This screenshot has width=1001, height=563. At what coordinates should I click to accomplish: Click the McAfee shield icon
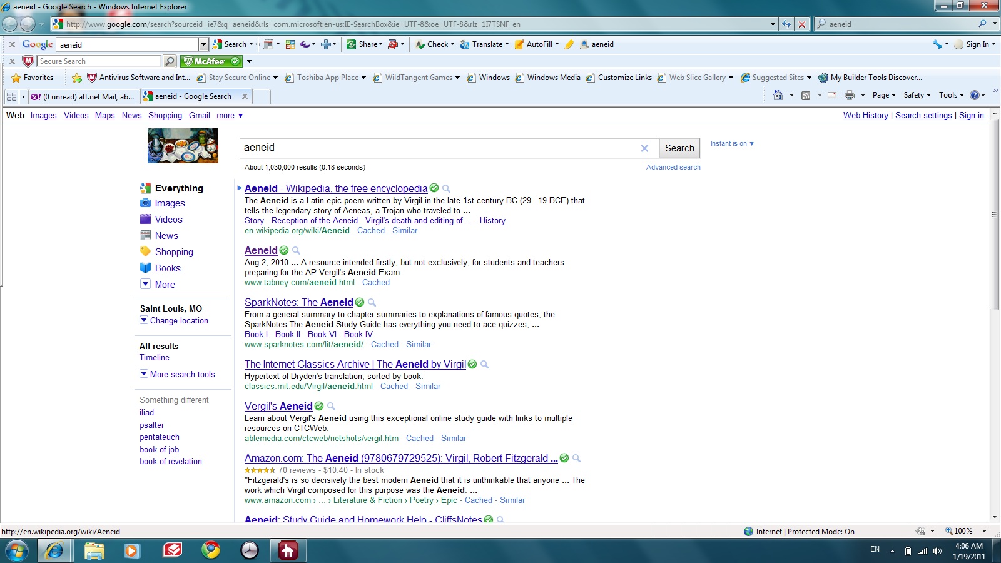click(28, 61)
